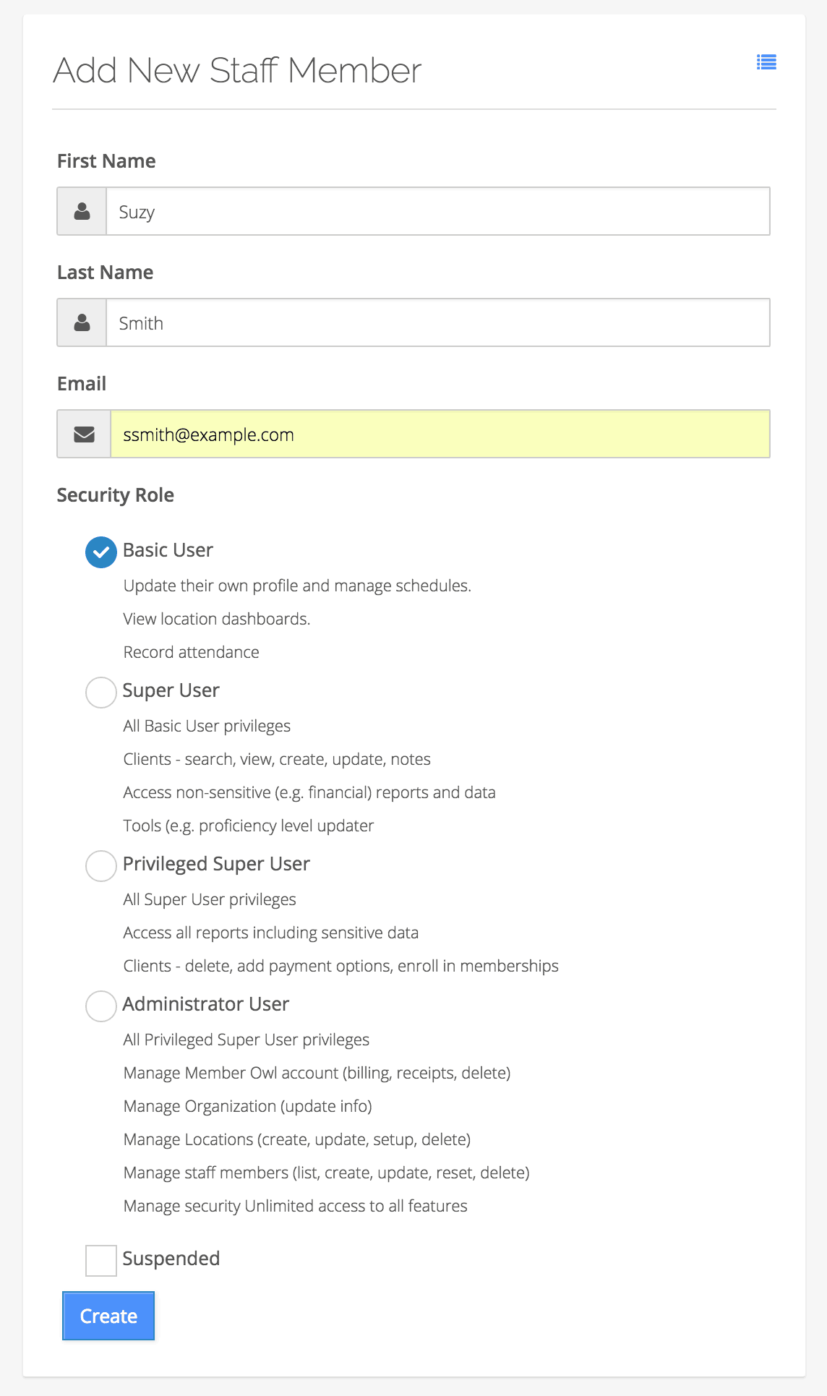
Task: Click the envelope icon beside Email
Action: (85, 434)
